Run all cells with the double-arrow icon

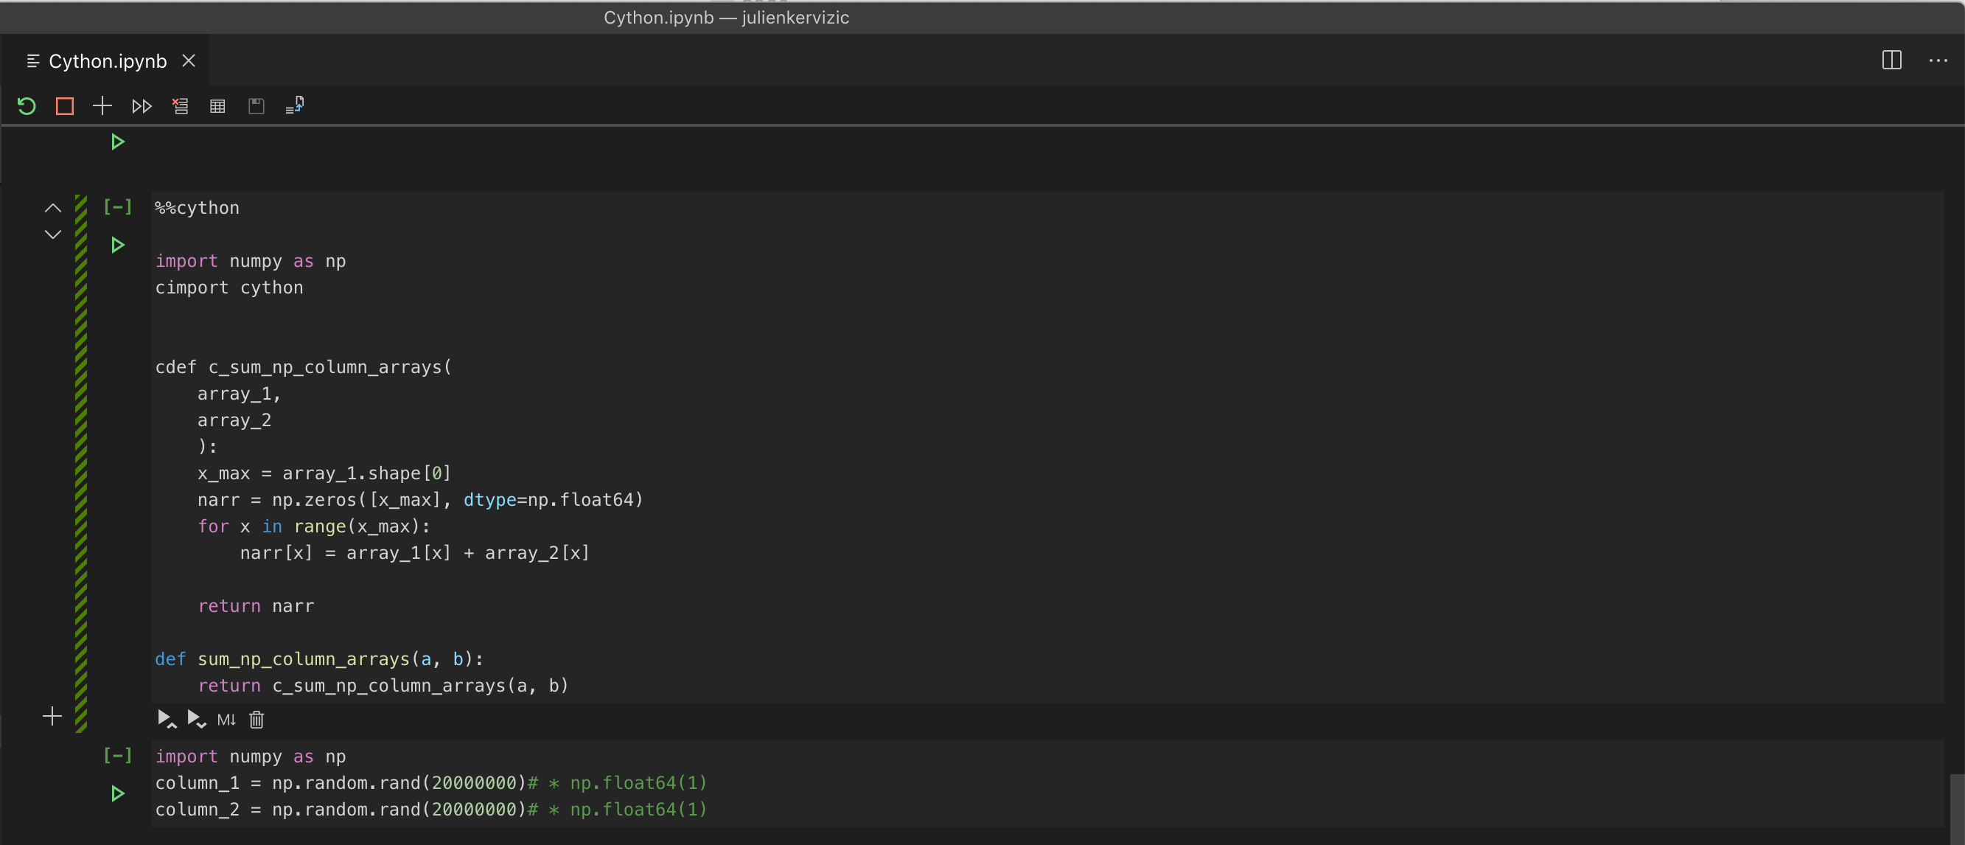click(x=141, y=106)
